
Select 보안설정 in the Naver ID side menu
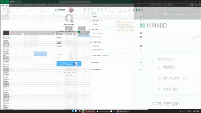pyautogui.click(x=59, y=42)
